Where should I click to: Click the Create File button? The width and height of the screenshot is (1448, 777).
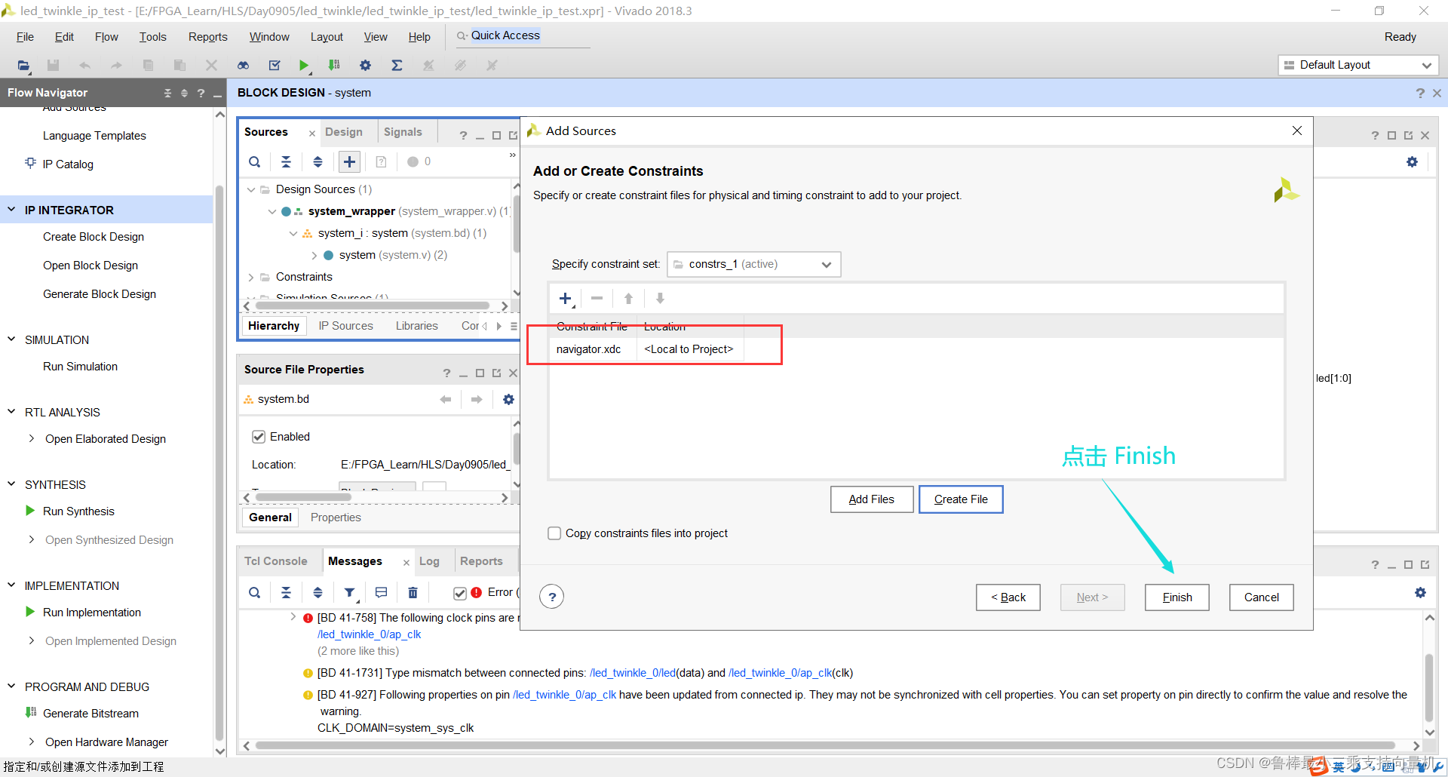coord(961,499)
